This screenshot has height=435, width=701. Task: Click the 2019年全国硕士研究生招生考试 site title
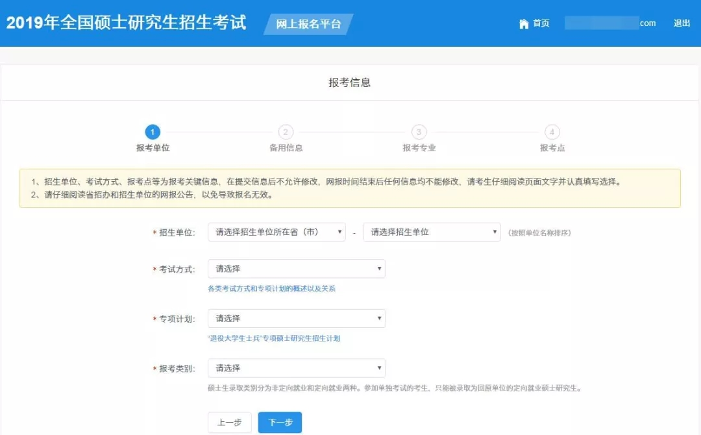point(127,23)
